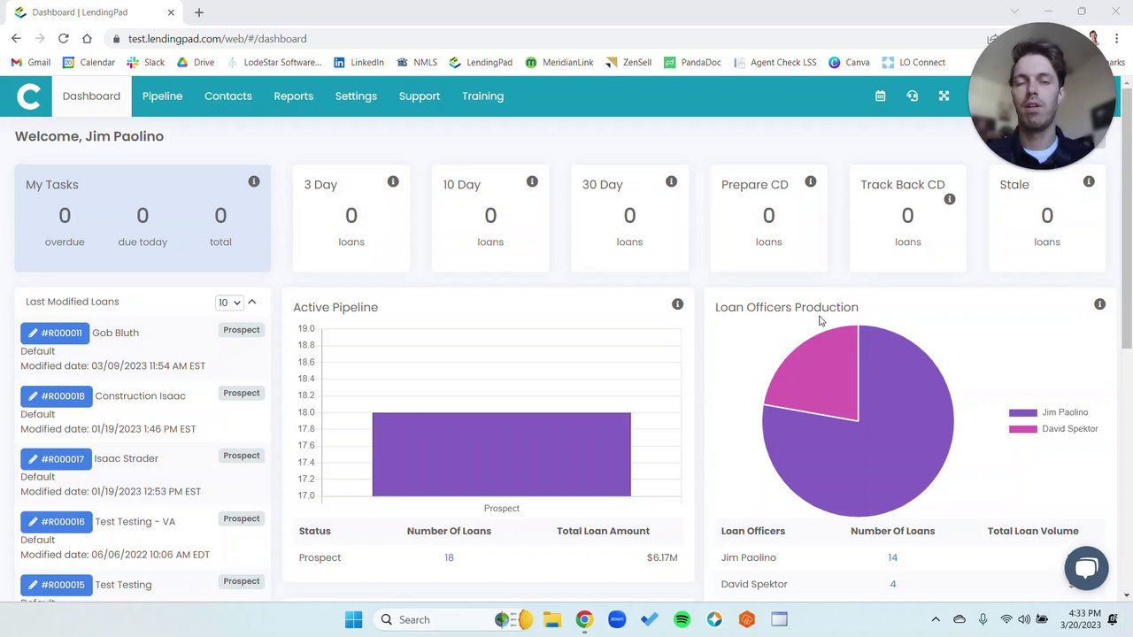Open the Reports menu

coord(293,96)
